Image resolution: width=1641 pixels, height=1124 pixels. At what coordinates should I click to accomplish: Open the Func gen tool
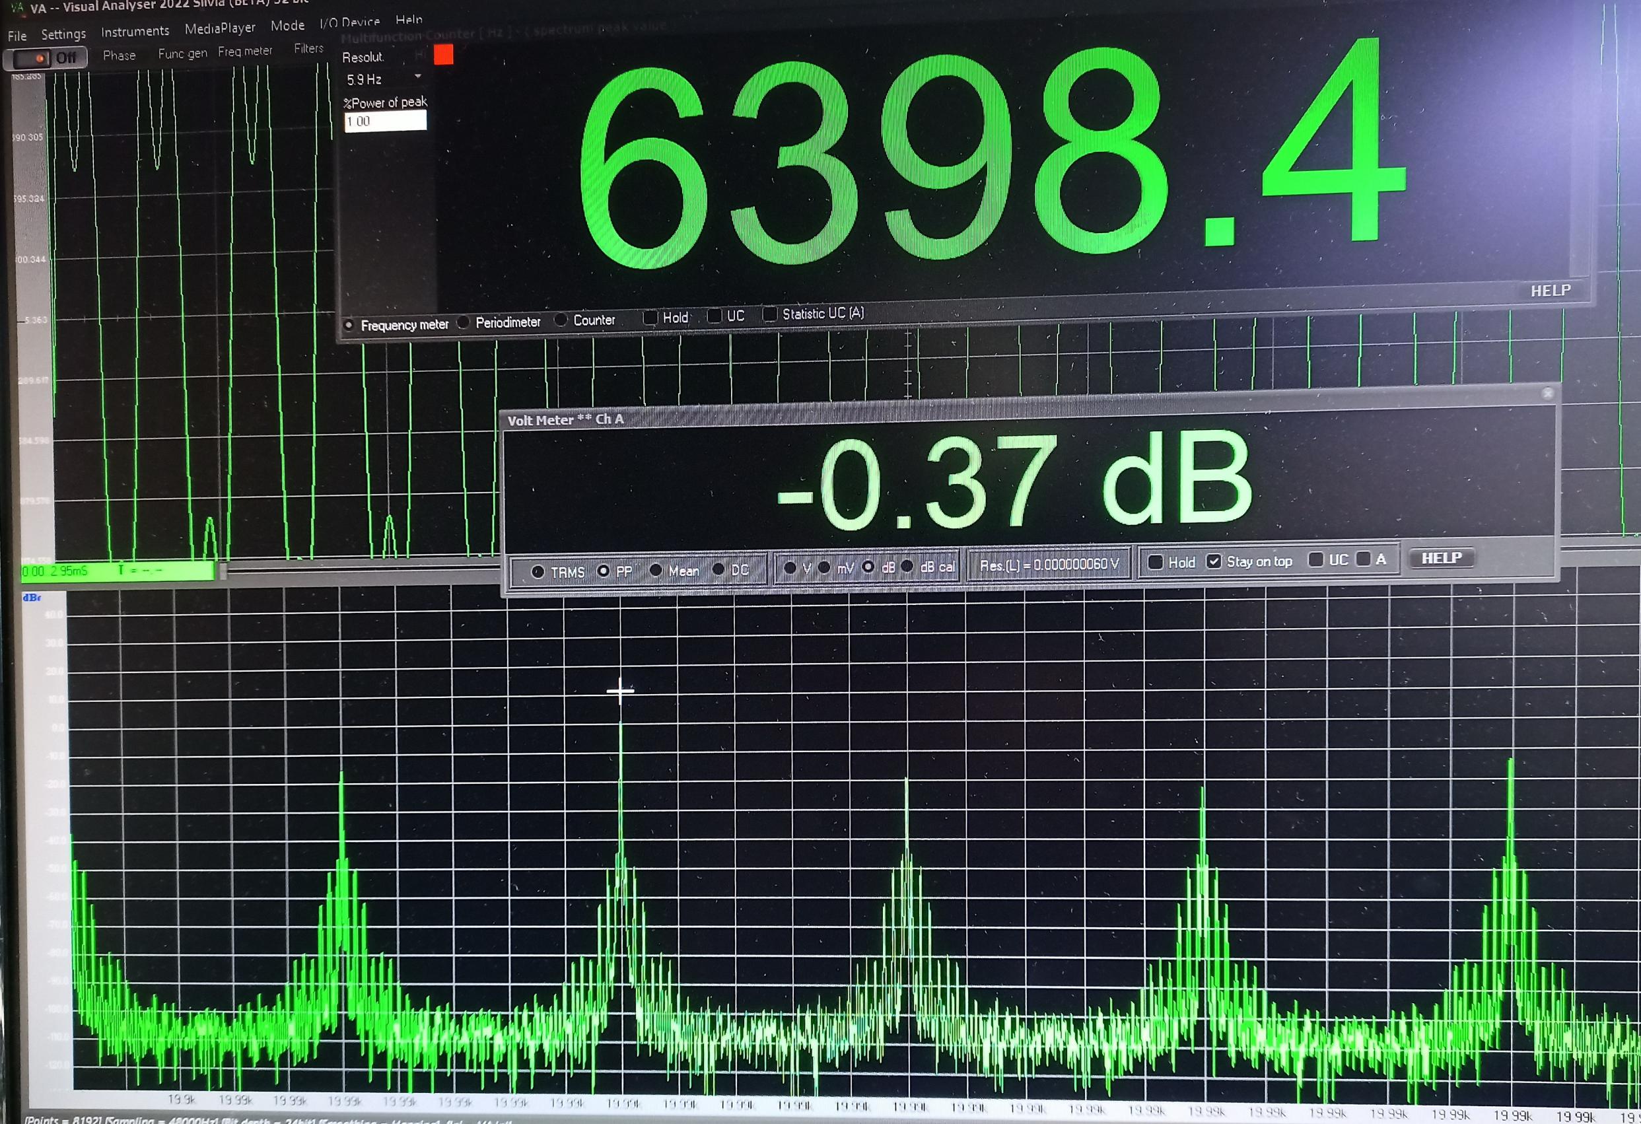pyautogui.click(x=182, y=53)
